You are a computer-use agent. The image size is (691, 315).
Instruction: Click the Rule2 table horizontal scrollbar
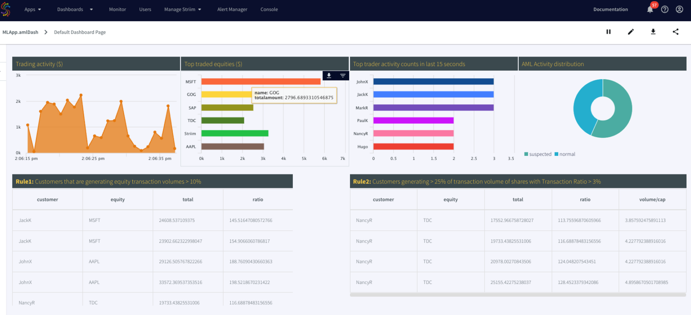[517, 295]
